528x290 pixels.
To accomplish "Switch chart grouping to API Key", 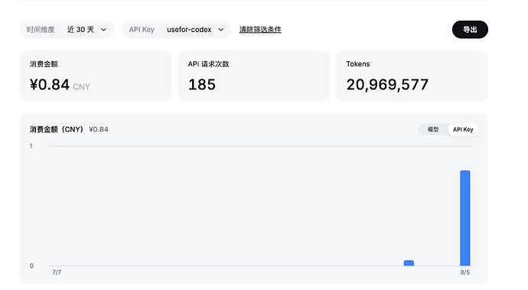I will [x=463, y=129].
